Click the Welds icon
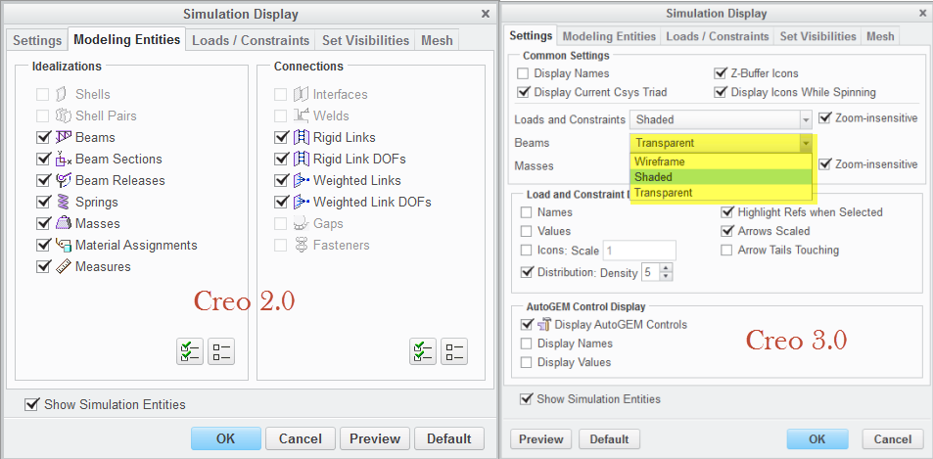This screenshot has height=459, width=933. 301,115
